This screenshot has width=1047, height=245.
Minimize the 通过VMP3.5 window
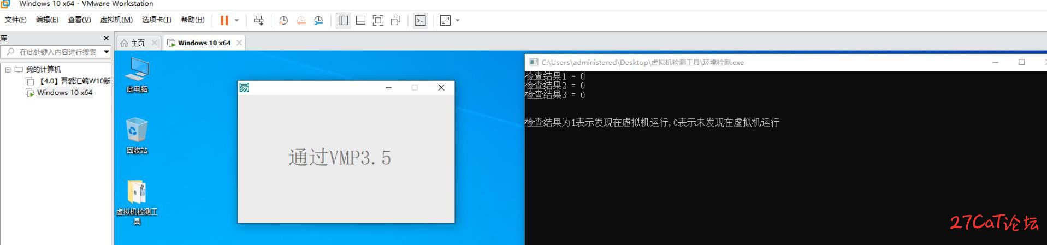[388, 88]
